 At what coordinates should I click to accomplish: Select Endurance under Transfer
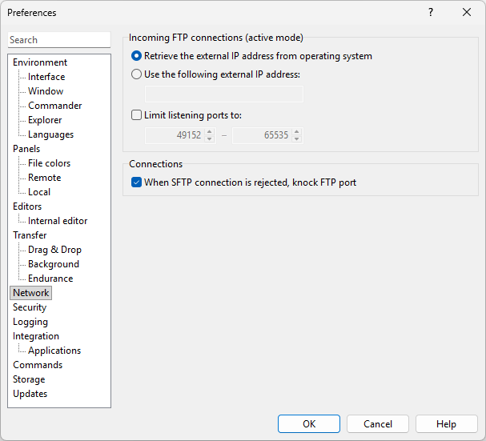click(x=50, y=279)
